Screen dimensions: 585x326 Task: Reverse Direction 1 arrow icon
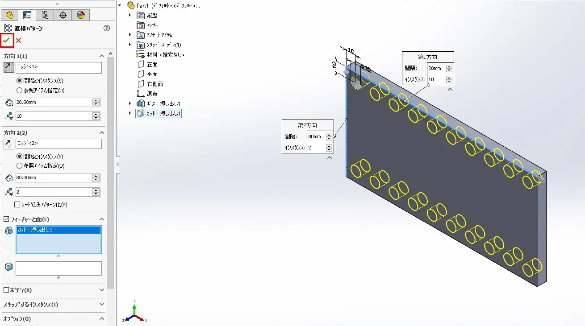click(8, 68)
